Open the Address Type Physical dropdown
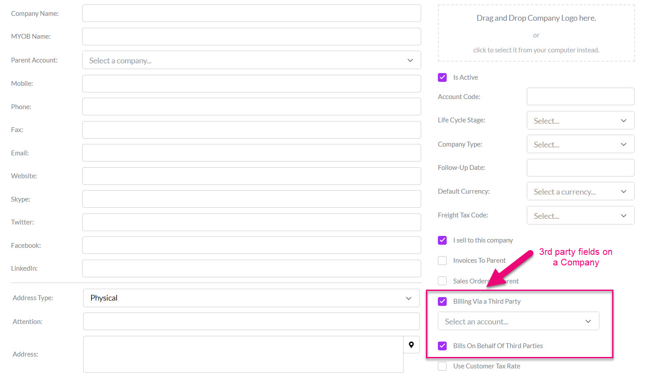650x375 pixels. point(251,298)
